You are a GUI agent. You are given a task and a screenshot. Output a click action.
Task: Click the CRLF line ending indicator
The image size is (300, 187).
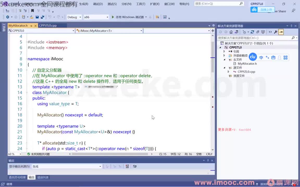209,154
